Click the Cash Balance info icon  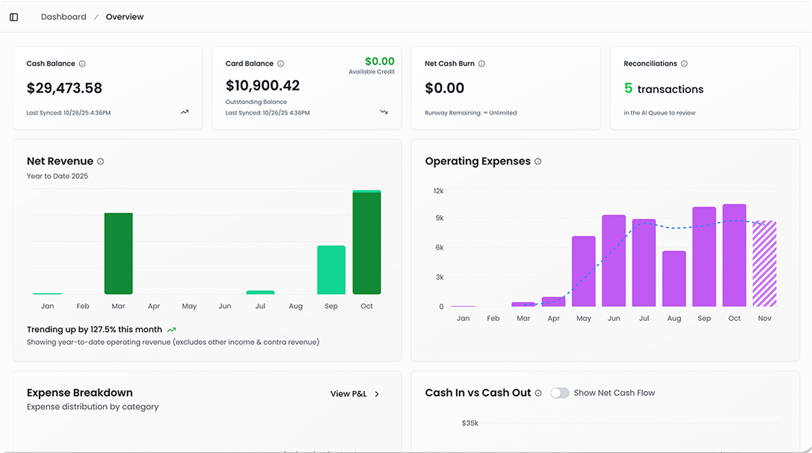pyautogui.click(x=82, y=64)
